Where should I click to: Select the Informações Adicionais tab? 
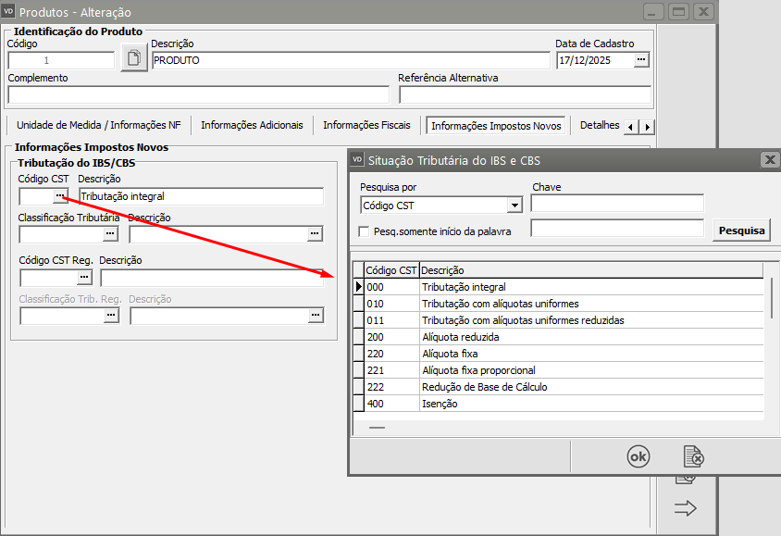(252, 125)
